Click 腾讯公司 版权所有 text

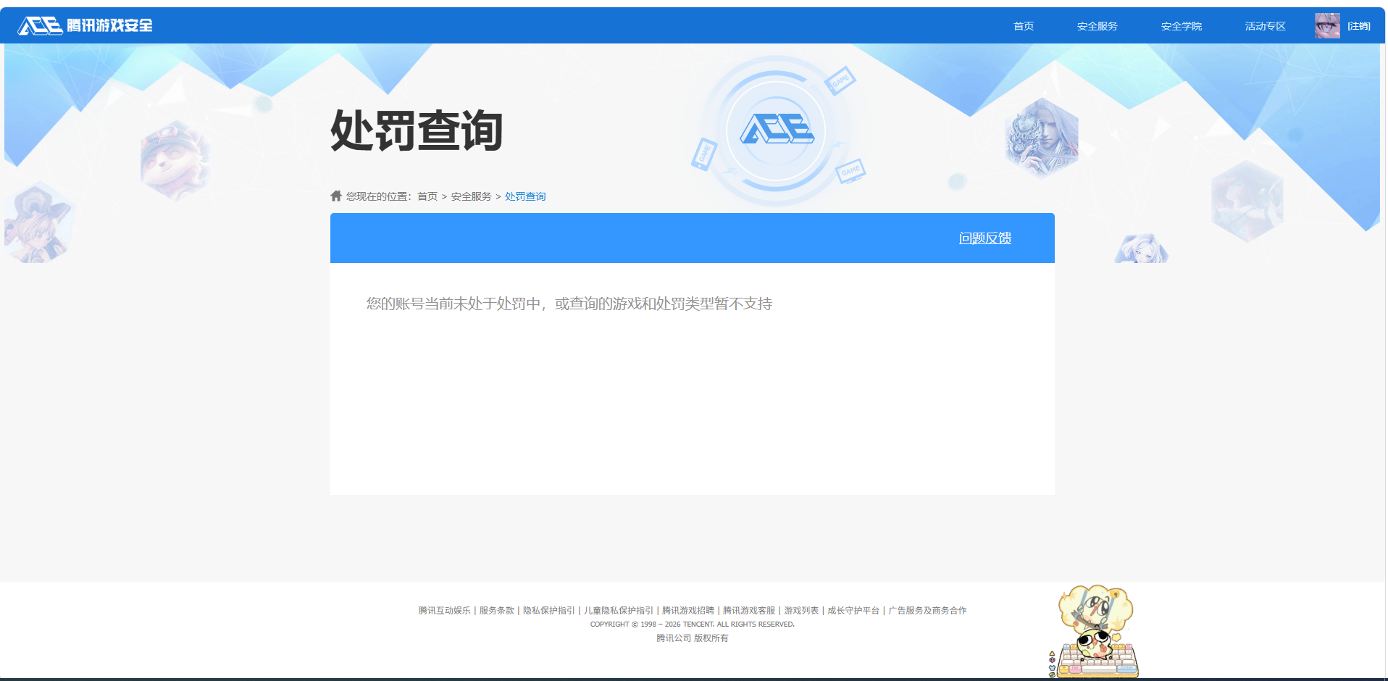click(693, 638)
